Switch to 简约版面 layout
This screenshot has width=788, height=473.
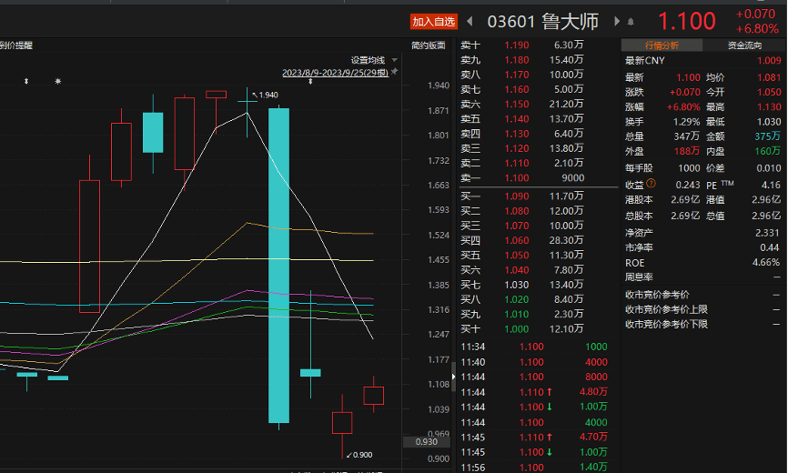point(429,45)
